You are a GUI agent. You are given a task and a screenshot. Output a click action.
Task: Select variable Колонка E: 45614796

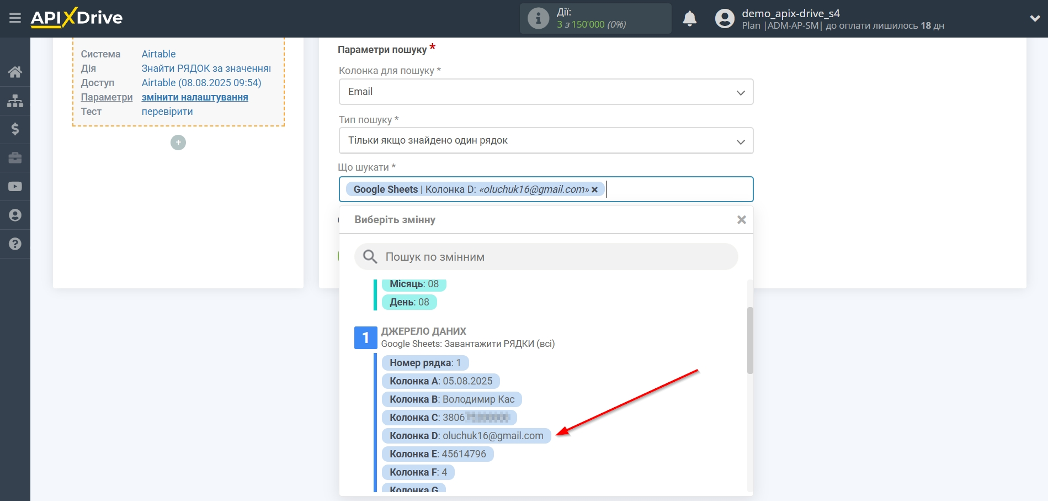pos(438,454)
